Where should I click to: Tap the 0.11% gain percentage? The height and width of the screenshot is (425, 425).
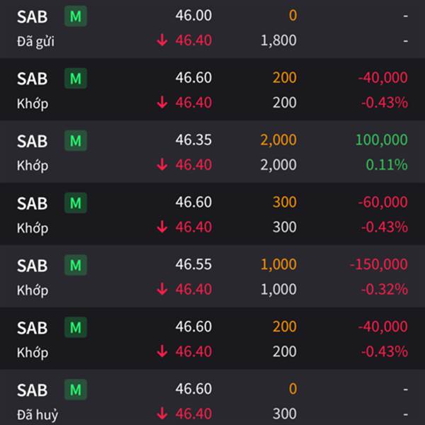click(x=387, y=165)
